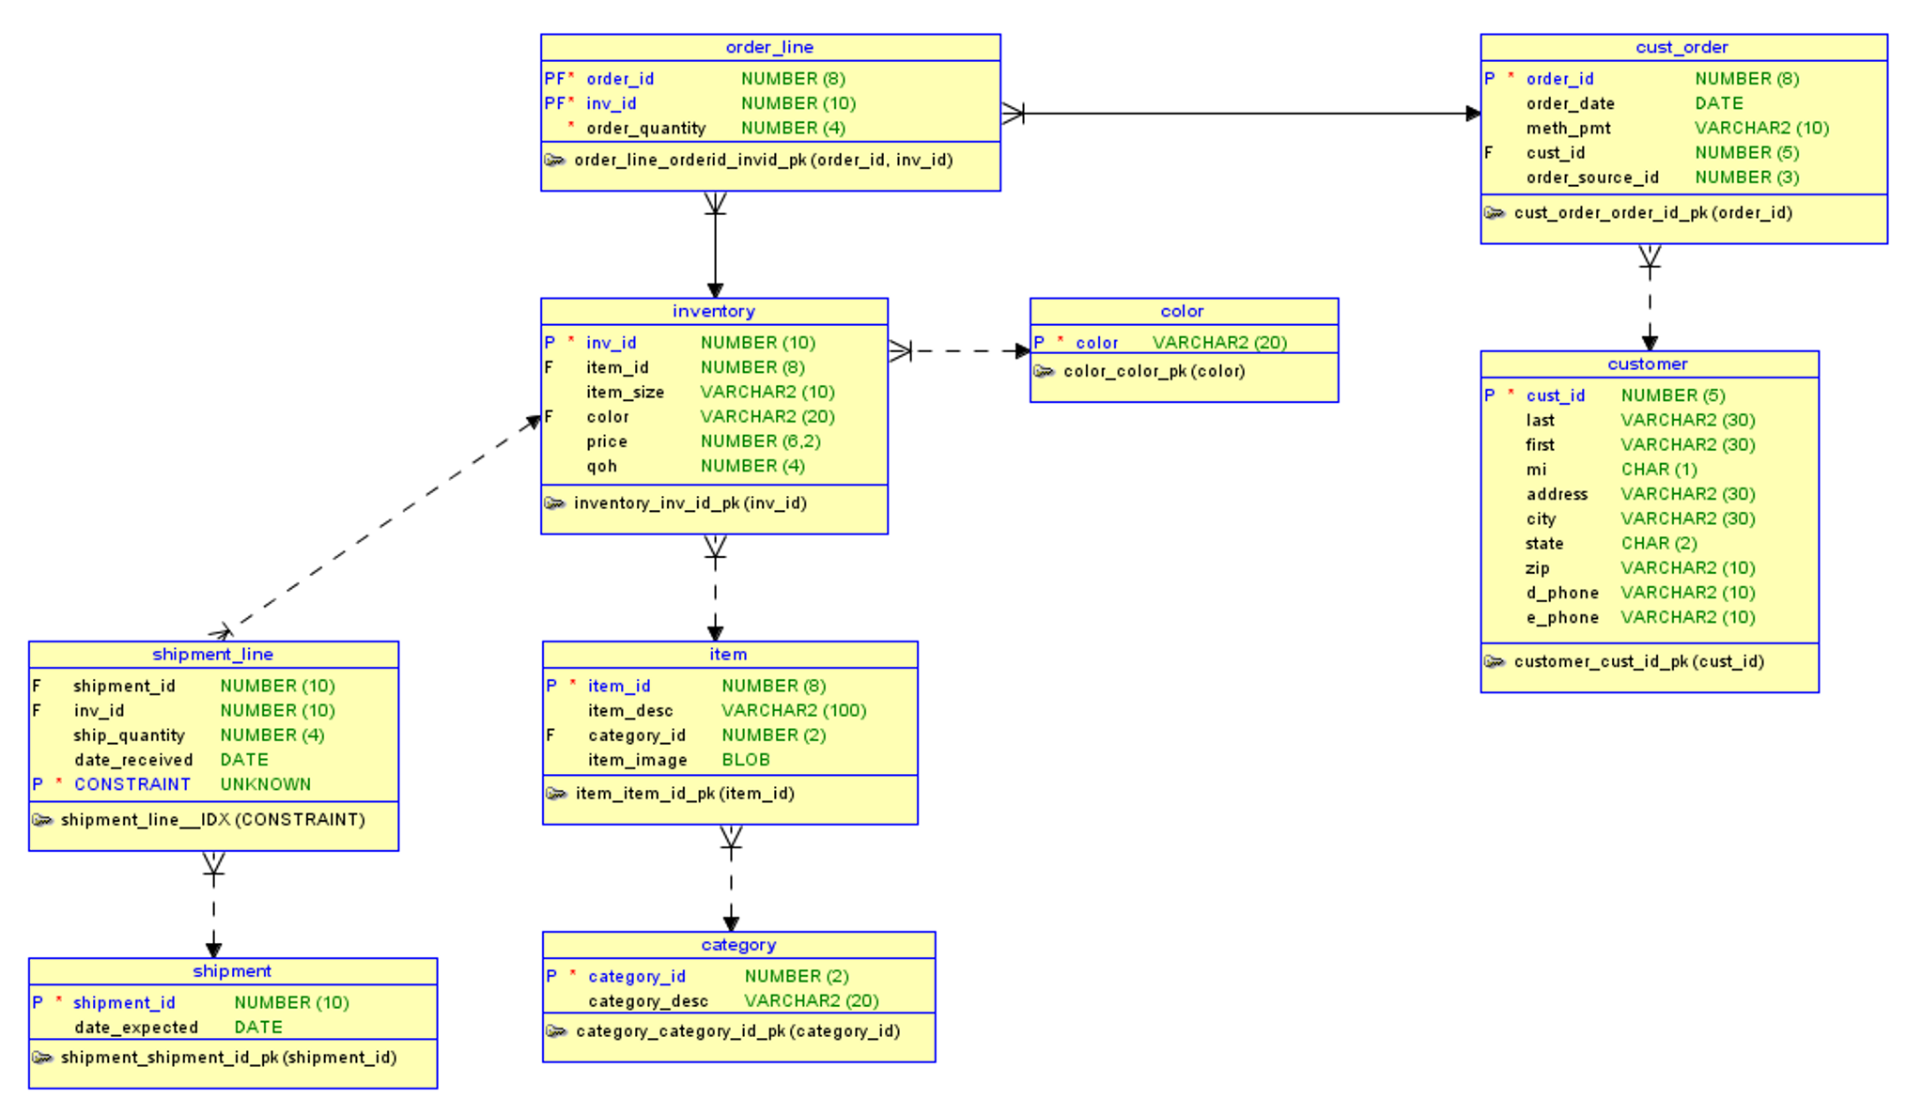Click the key icon on shipment_shipment_id_pk
Viewport: 1922px width, 1114px height.
tap(43, 1057)
